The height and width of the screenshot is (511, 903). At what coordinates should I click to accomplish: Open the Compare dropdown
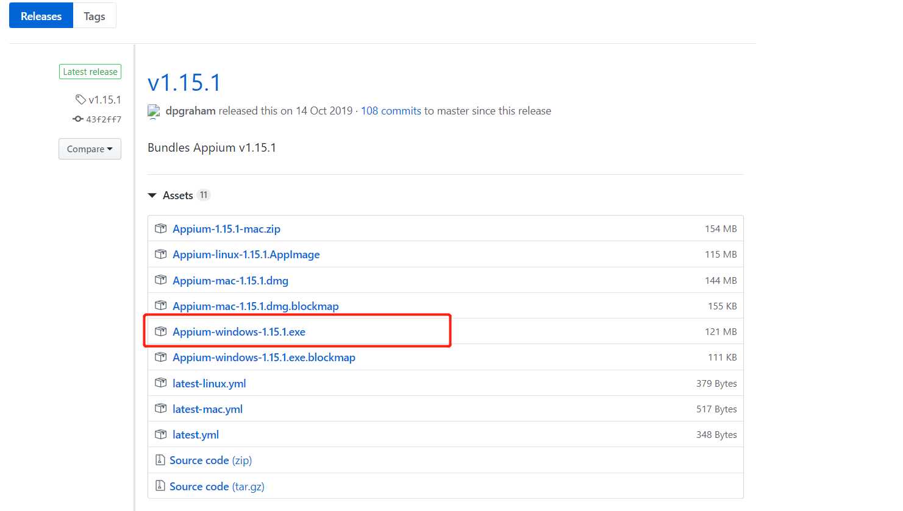point(90,149)
